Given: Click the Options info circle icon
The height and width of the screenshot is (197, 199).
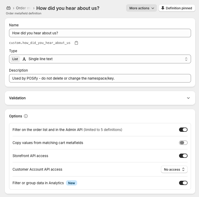Looking at the screenshot, I should tap(26, 116).
